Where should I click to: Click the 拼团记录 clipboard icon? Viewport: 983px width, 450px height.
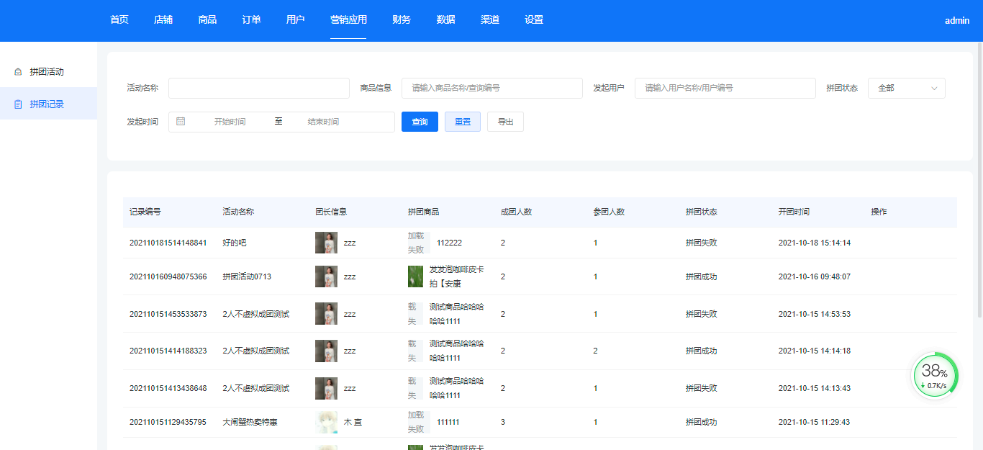pyautogui.click(x=18, y=104)
